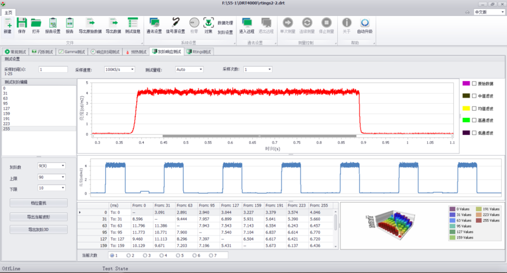Click the magenta raw data color swatch
This screenshot has height=273, width=507.
466,84
